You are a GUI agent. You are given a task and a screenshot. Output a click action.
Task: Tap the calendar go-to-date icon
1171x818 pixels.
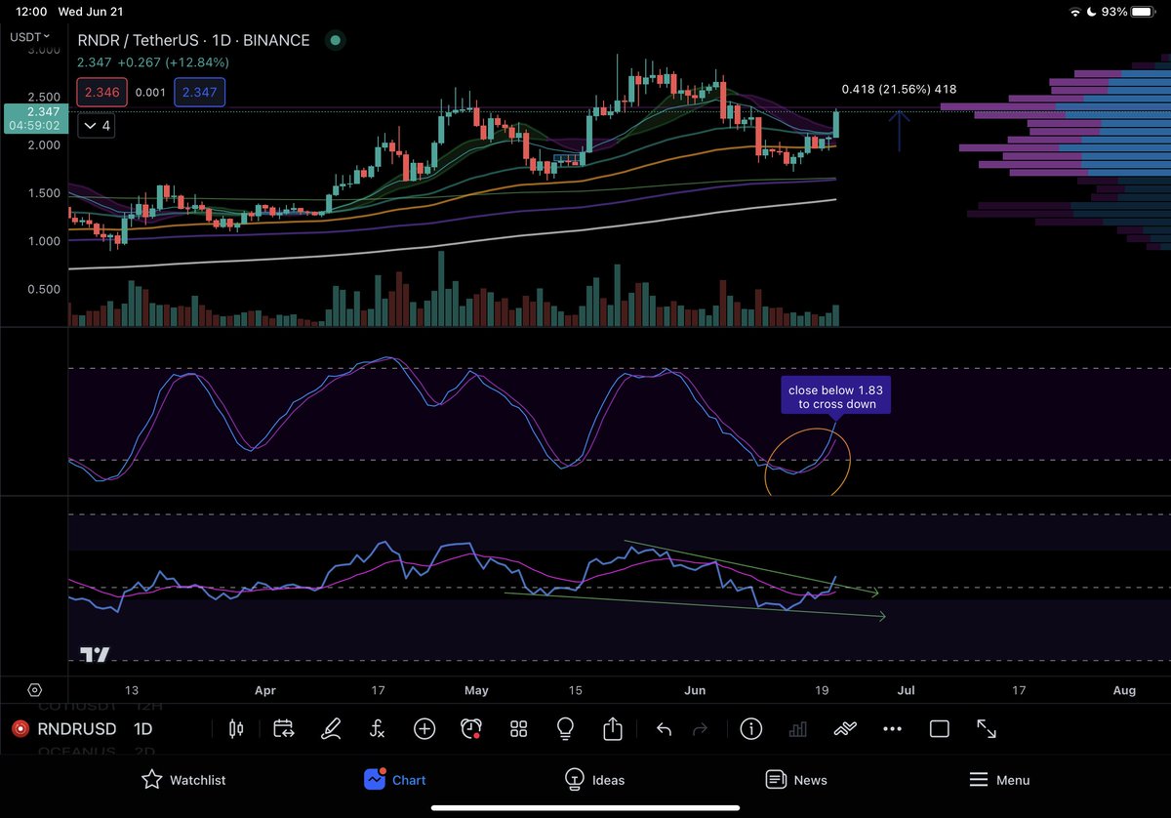tap(283, 728)
